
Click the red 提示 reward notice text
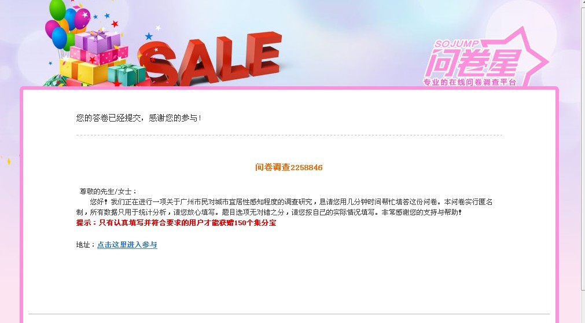pyautogui.click(x=176, y=223)
